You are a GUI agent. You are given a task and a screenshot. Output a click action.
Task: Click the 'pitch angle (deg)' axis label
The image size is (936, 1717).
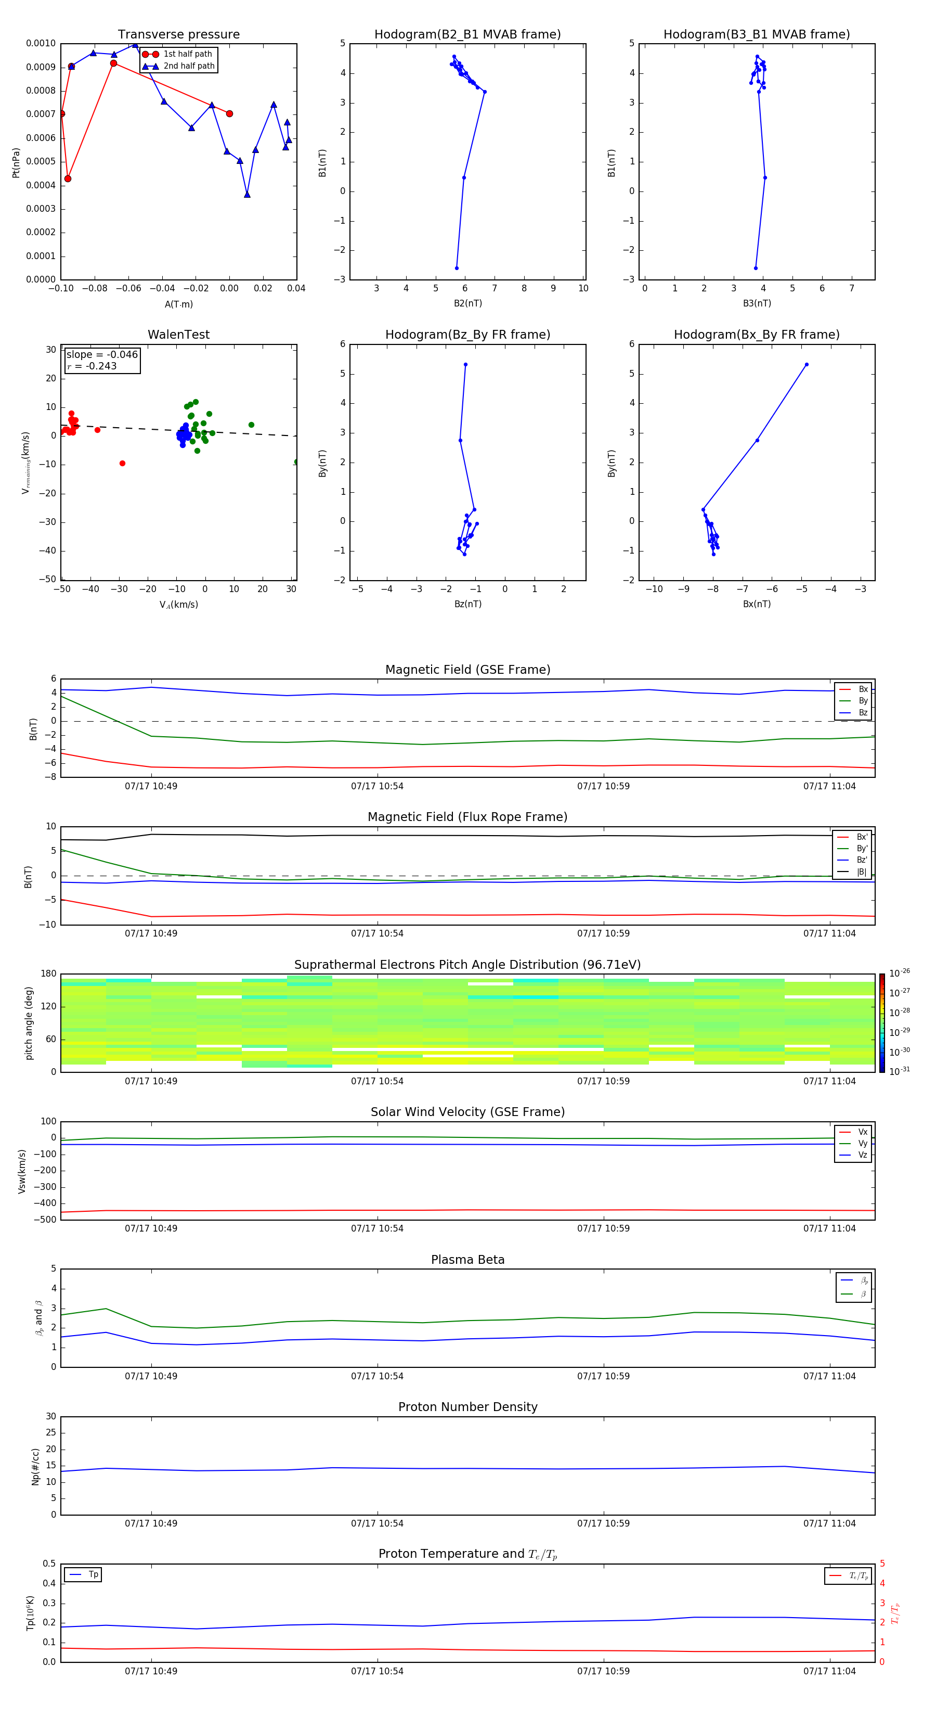click(x=29, y=1023)
